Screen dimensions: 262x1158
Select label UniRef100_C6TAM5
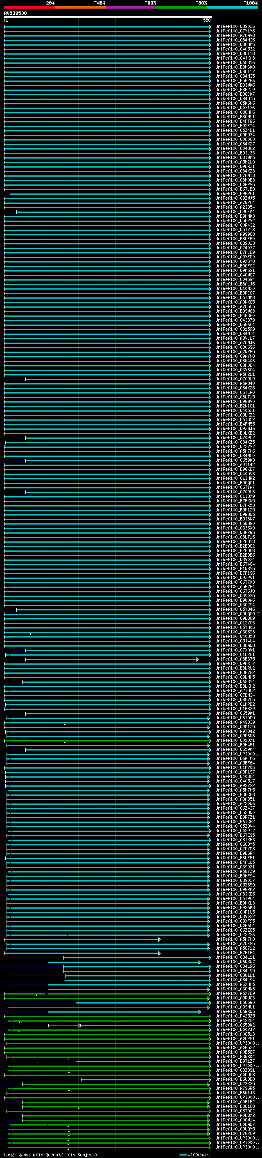point(235,718)
